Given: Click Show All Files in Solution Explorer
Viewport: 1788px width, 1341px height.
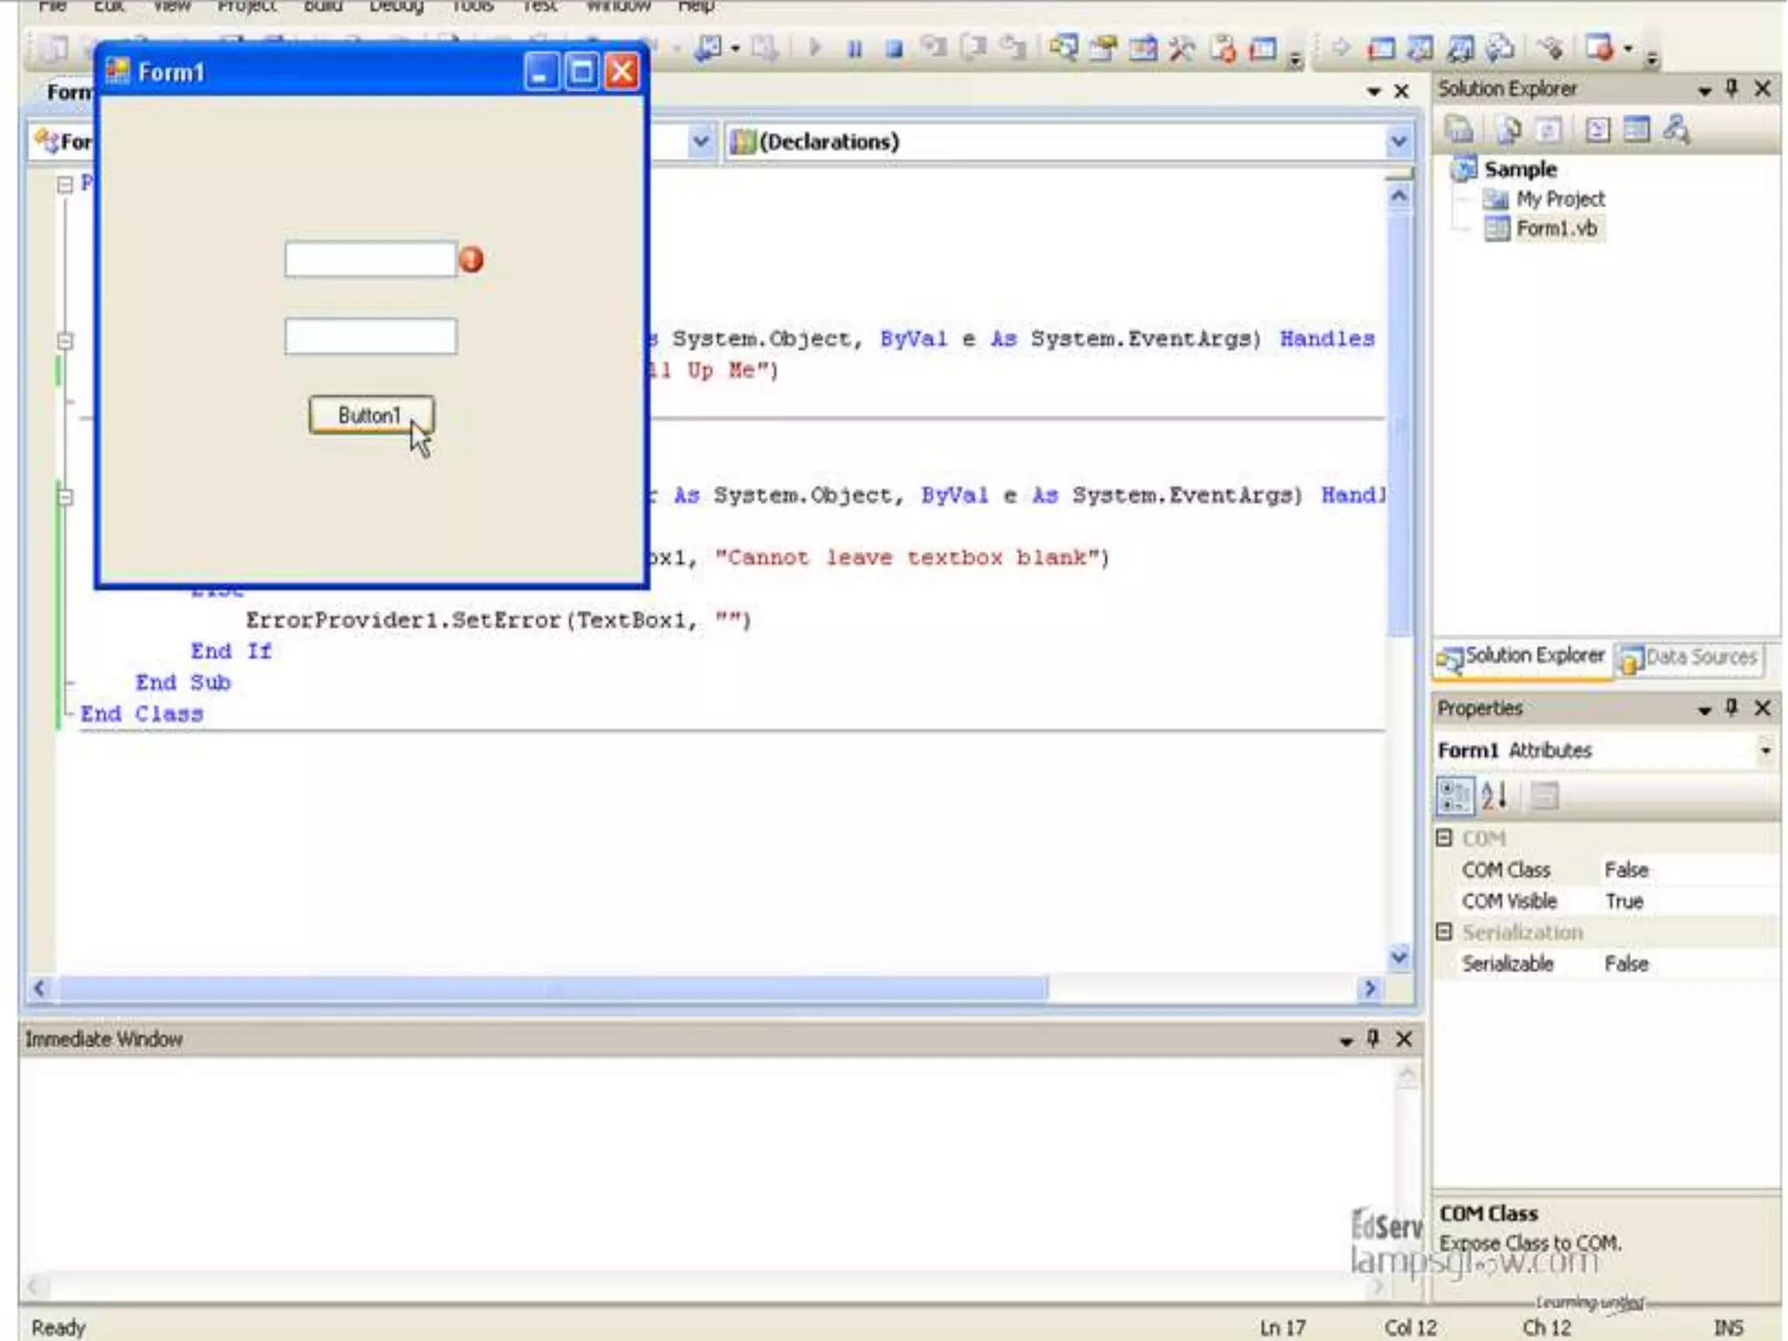Looking at the screenshot, I should point(1508,130).
